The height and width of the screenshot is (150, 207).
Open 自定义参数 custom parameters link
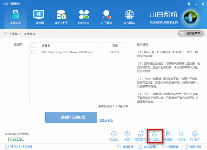(x=106, y=121)
